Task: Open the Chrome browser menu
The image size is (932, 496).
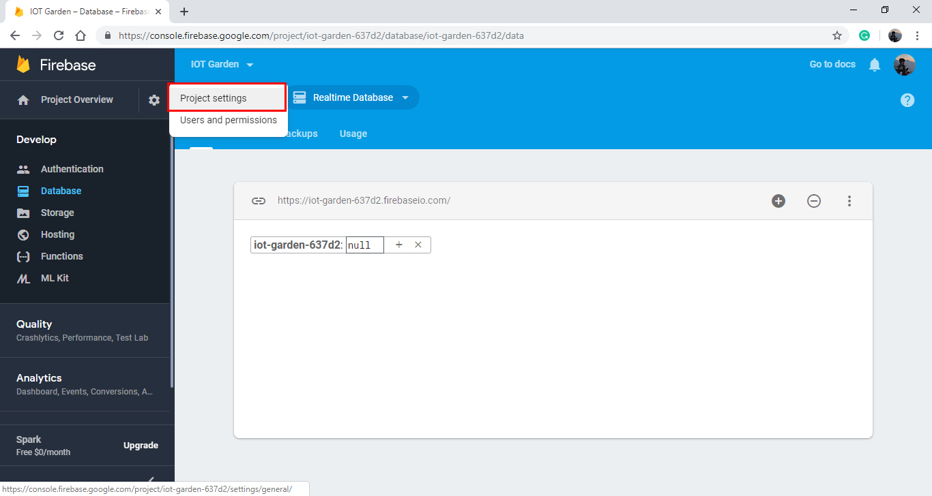Action: click(x=917, y=35)
